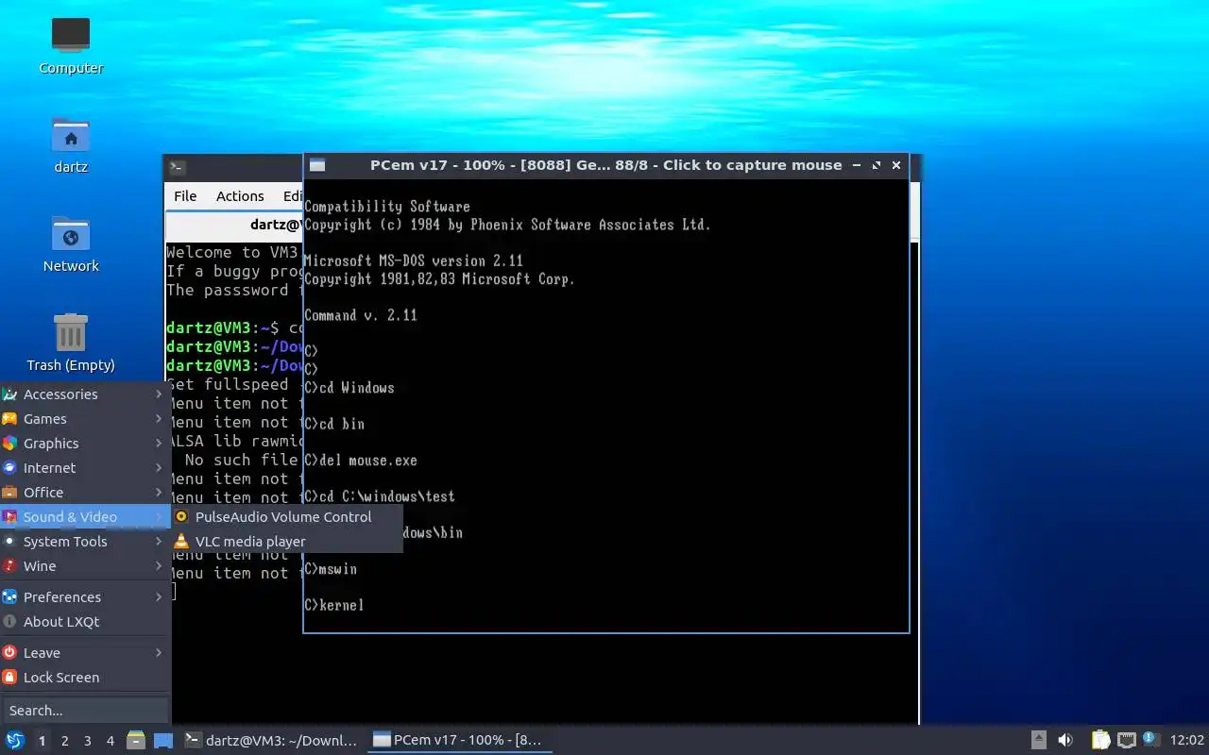Click the Wine category icon

click(x=9, y=566)
